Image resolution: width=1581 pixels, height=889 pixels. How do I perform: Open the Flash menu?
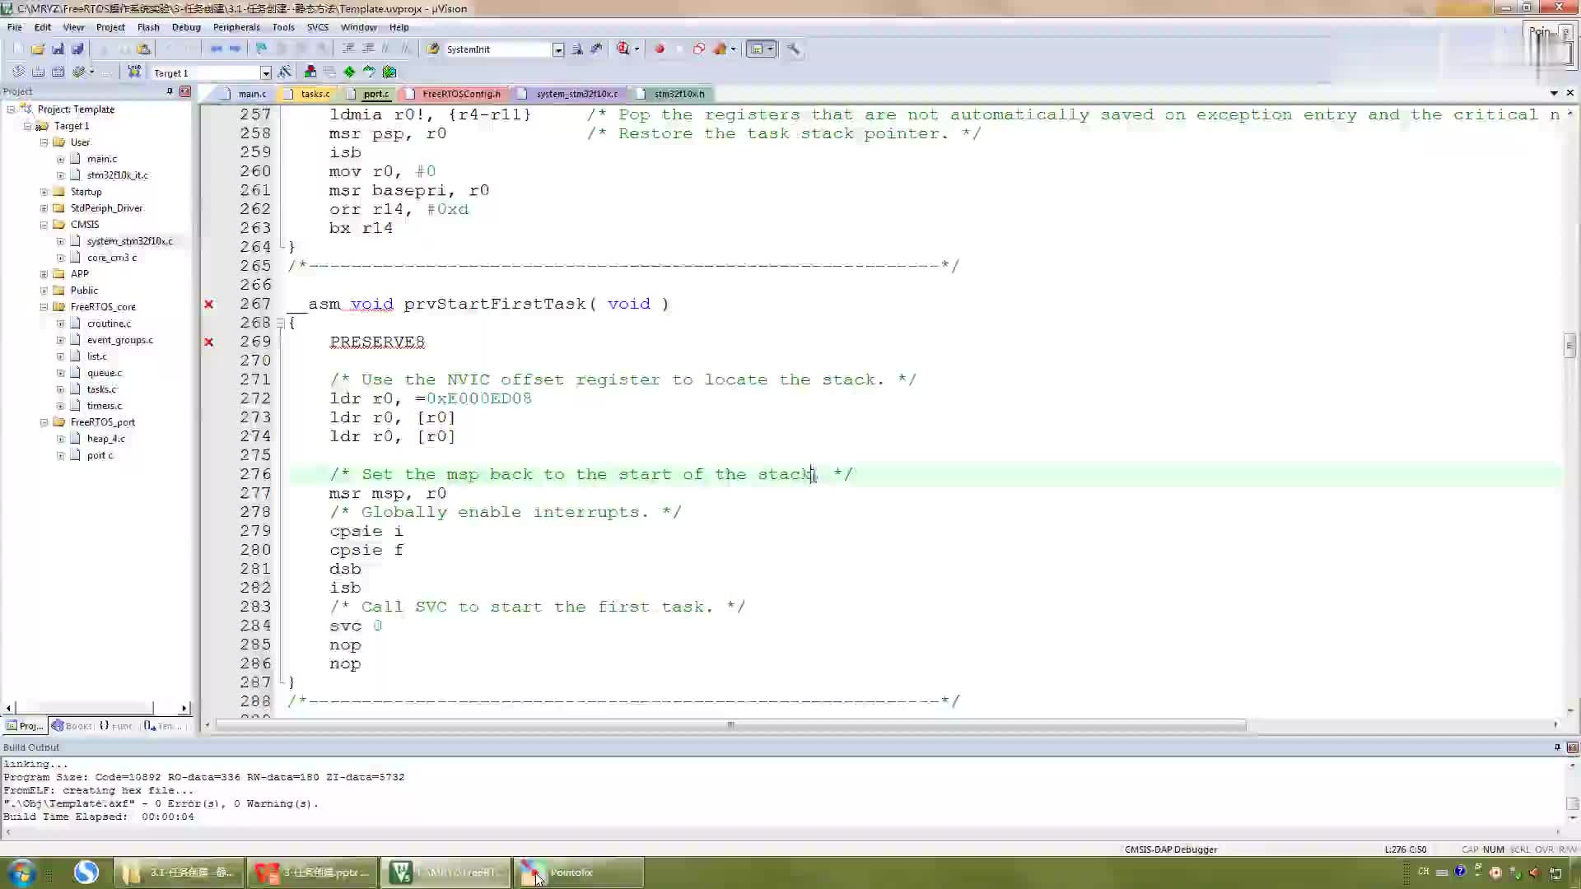tap(148, 27)
